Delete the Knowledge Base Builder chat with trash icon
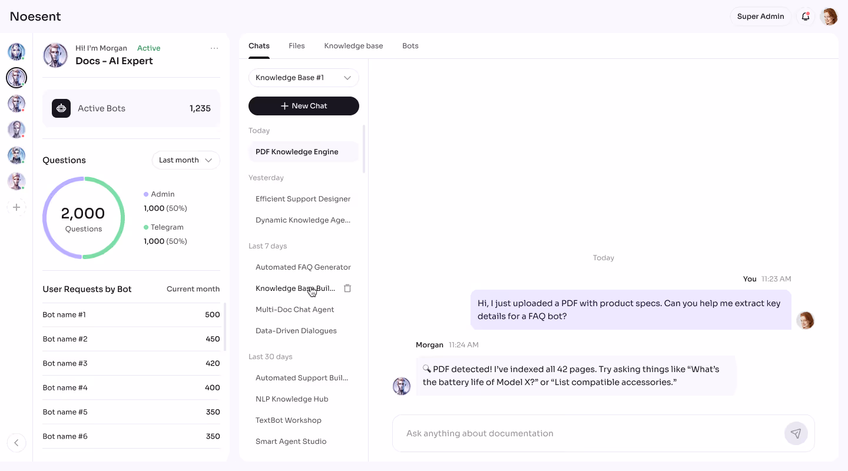 pos(347,288)
